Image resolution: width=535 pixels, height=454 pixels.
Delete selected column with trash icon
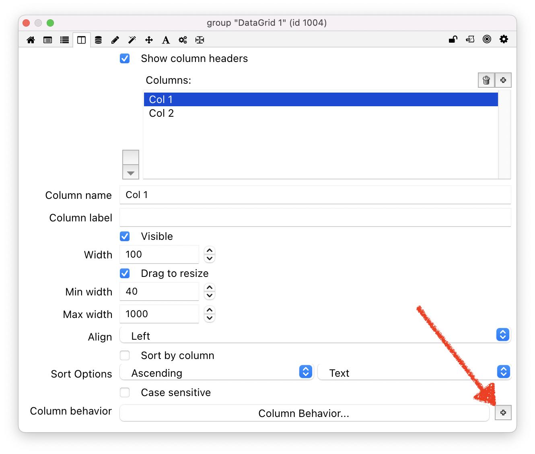(486, 80)
